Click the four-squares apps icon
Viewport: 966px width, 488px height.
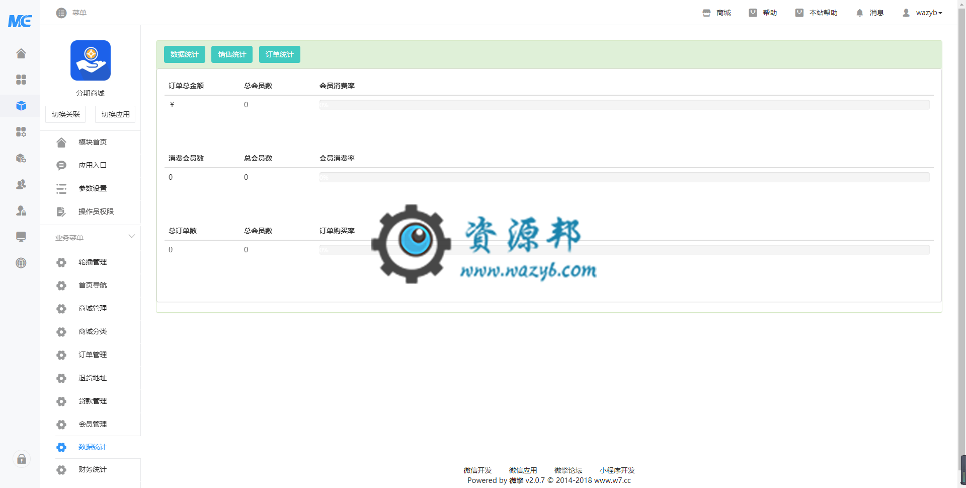[21, 80]
